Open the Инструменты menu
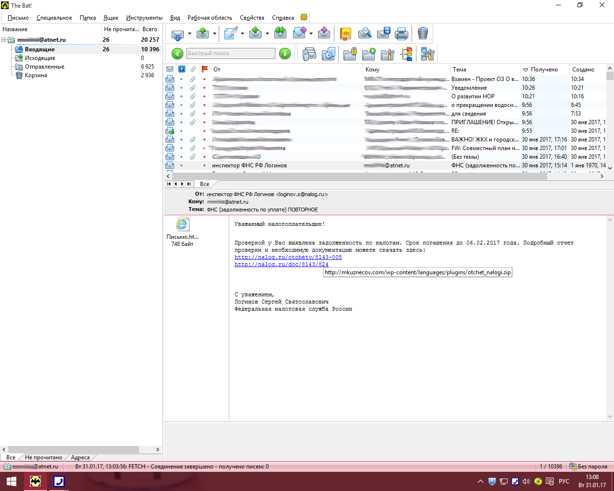Viewport: 614px width, 491px height. click(x=144, y=18)
